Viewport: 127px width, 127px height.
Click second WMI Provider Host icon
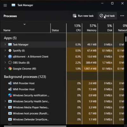10,89
